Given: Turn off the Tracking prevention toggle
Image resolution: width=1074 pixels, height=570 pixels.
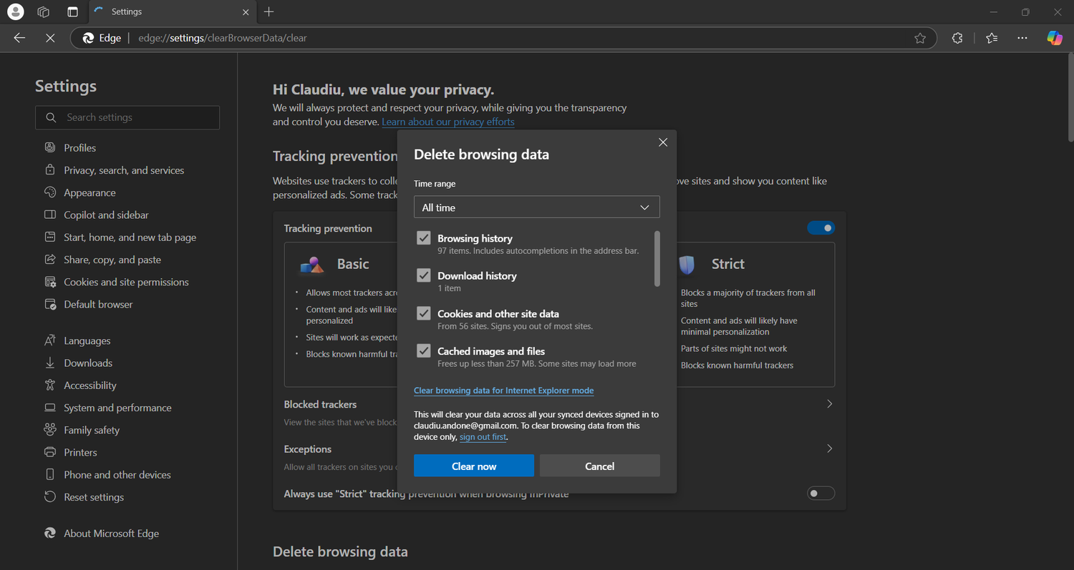Looking at the screenshot, I should [x=821, y=228].
